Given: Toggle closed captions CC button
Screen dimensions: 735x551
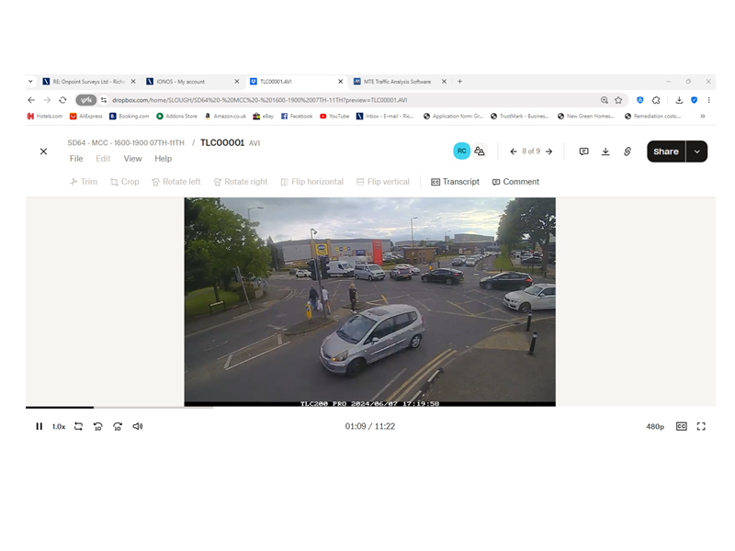Looking at the screenshot, I should point(682,426).
